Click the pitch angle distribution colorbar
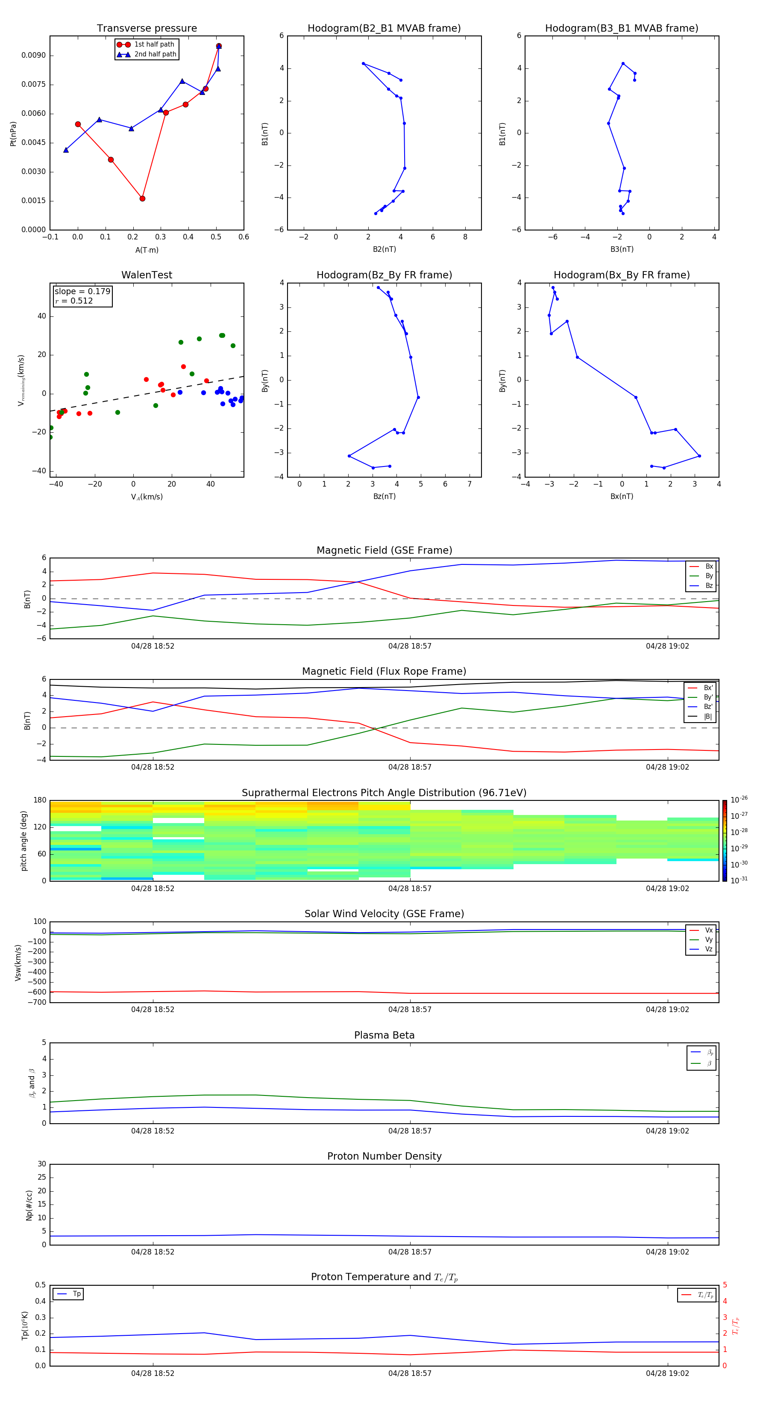This screenshot has width=769, height=1411. 724,840
